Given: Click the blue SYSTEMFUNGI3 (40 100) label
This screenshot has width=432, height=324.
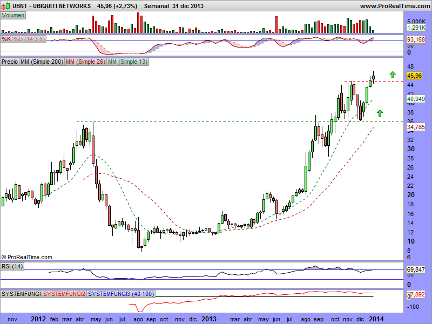Looking at the screenshot, I should (121, 294).
